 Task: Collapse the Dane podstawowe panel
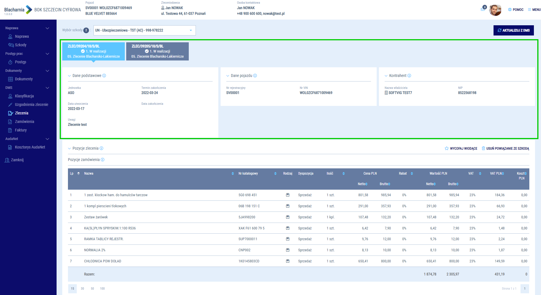pyautogui.click(x=69, y=76)
